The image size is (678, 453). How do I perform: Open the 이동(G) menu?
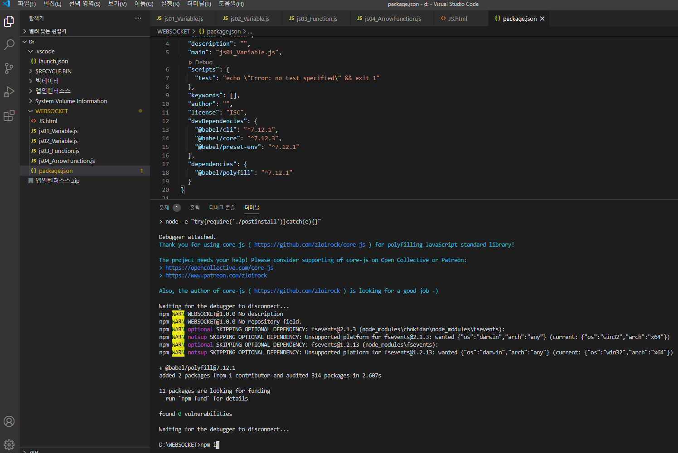pos(144,4)
